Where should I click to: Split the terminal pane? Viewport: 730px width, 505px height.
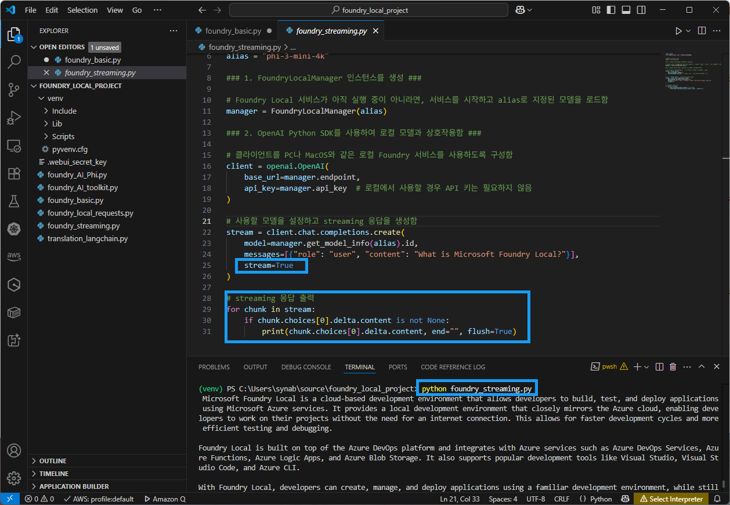659,366
